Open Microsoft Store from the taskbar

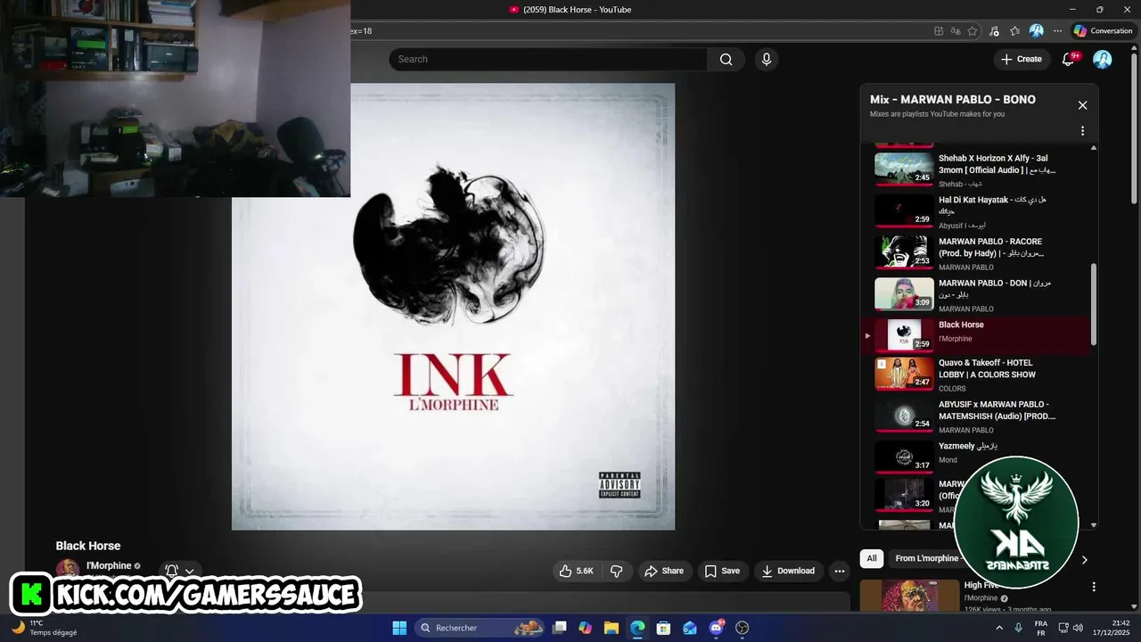coord(663,628)
